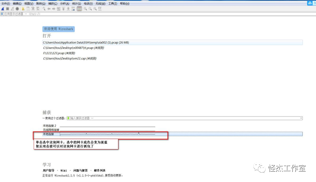Click the zoom in icon
This screenshot has width=316, height=182.
tap(85, 9)
